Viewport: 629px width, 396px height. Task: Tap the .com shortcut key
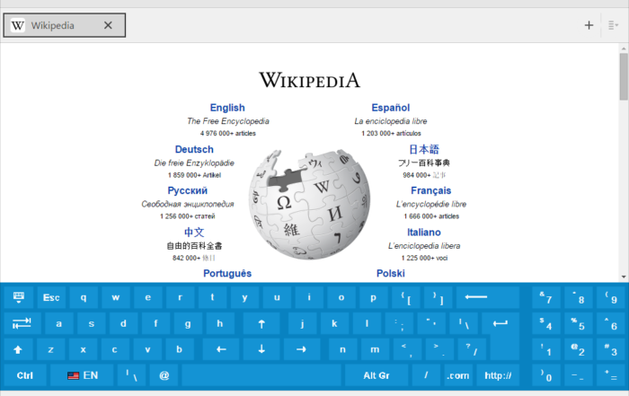tap(457, 375)
